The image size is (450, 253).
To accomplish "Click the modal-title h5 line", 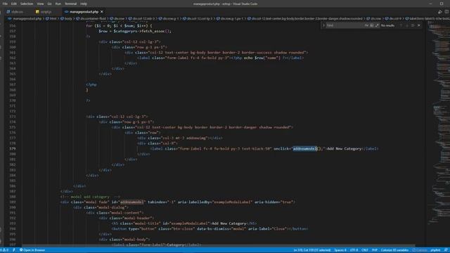I will pos(184,223).
